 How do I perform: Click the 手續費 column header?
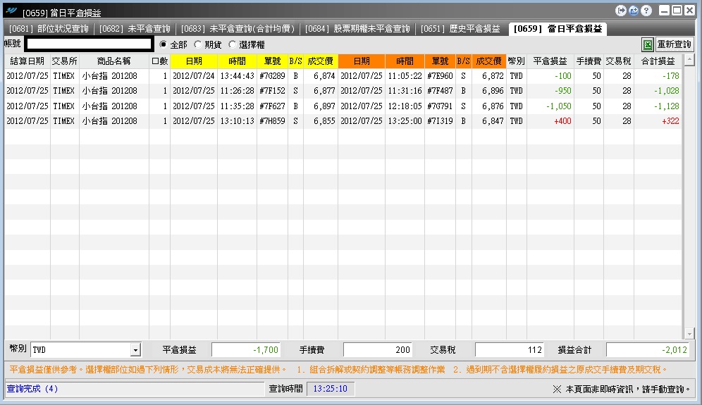tap(589, 61)
